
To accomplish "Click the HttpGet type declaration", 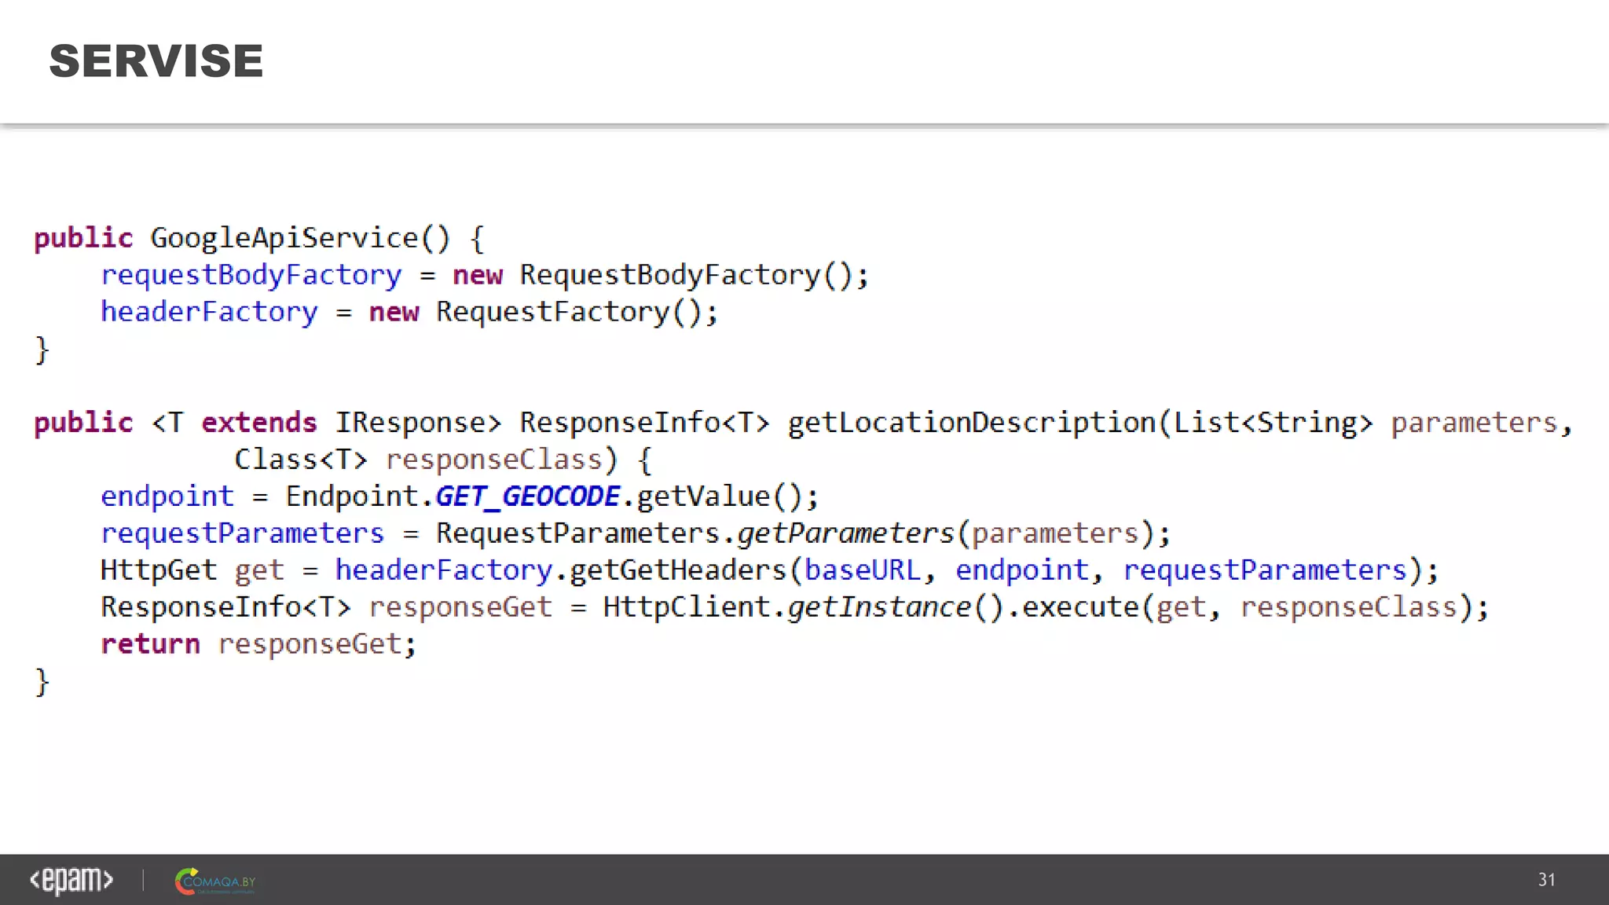I will (x=158, y=570).
